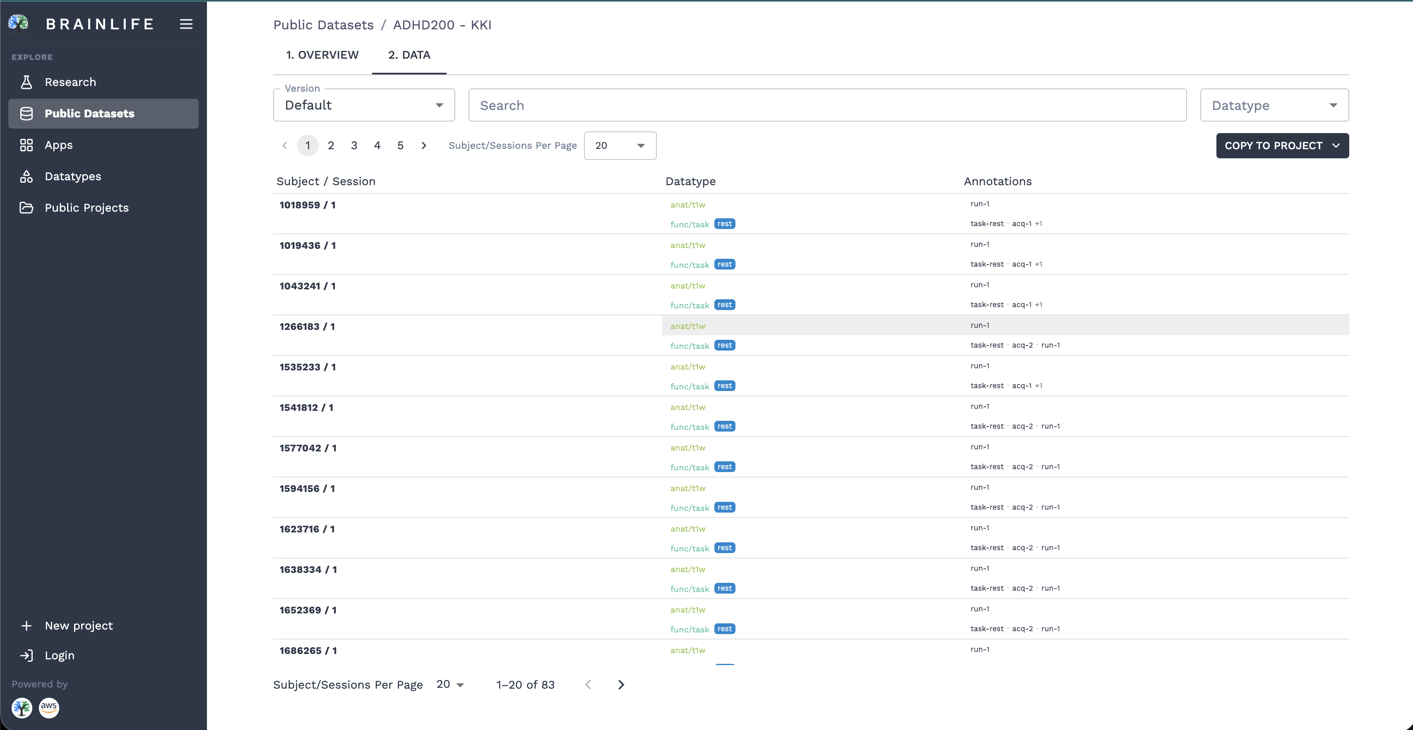This screenshot has height=730, width=1413.
Task: Toggle the hamburger sidebar menu
Action: pyautogui.click(x=186, y=24)
